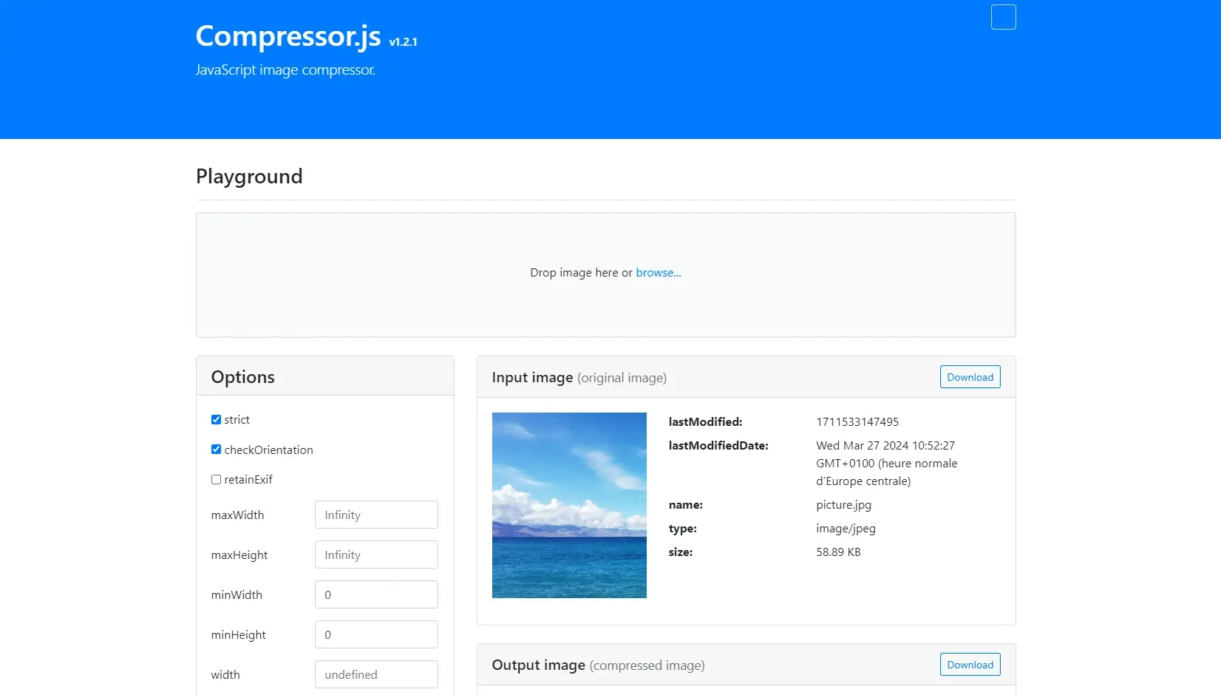
Task: Click the browse... link to upload image
Action: pos(659,272)
